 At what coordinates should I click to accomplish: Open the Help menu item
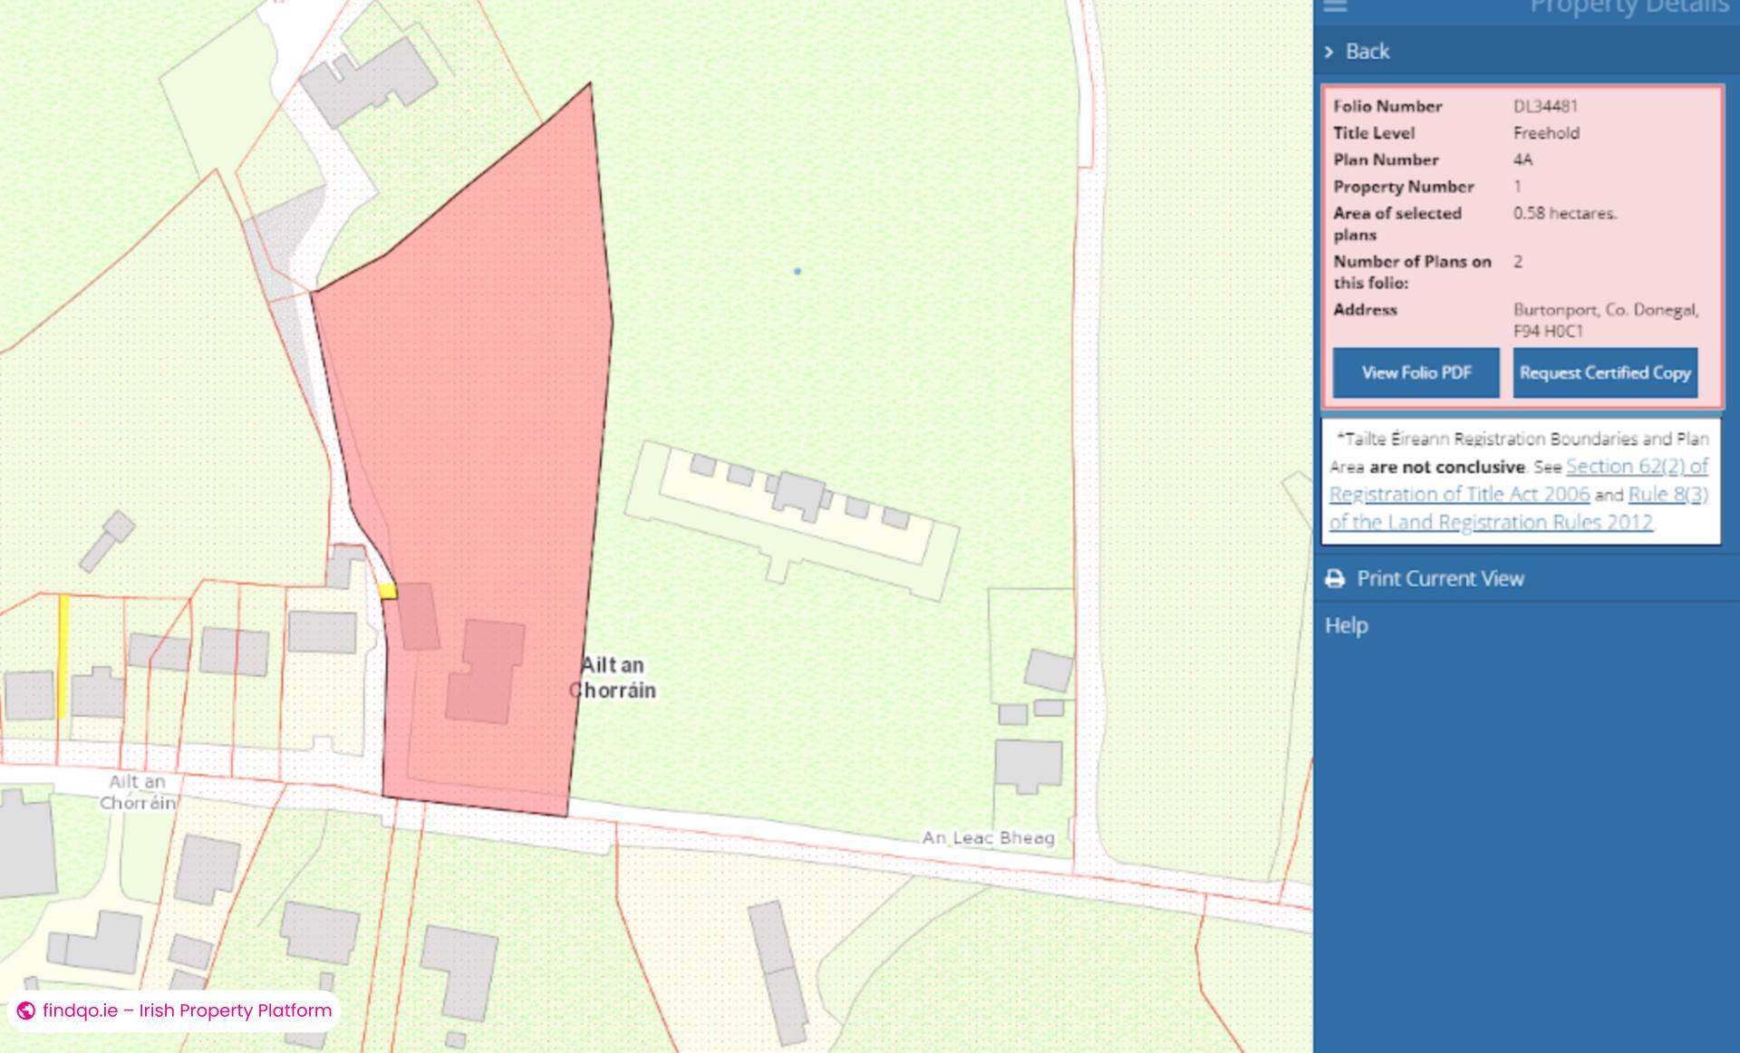[1346, 625]
